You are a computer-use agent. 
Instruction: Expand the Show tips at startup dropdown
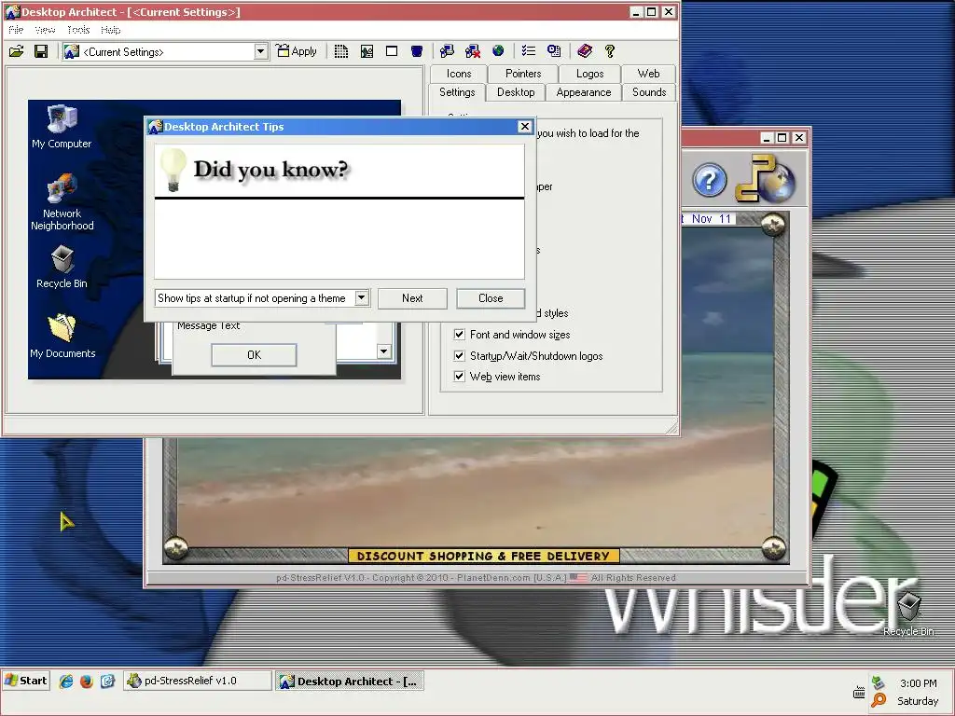point(362,297)
